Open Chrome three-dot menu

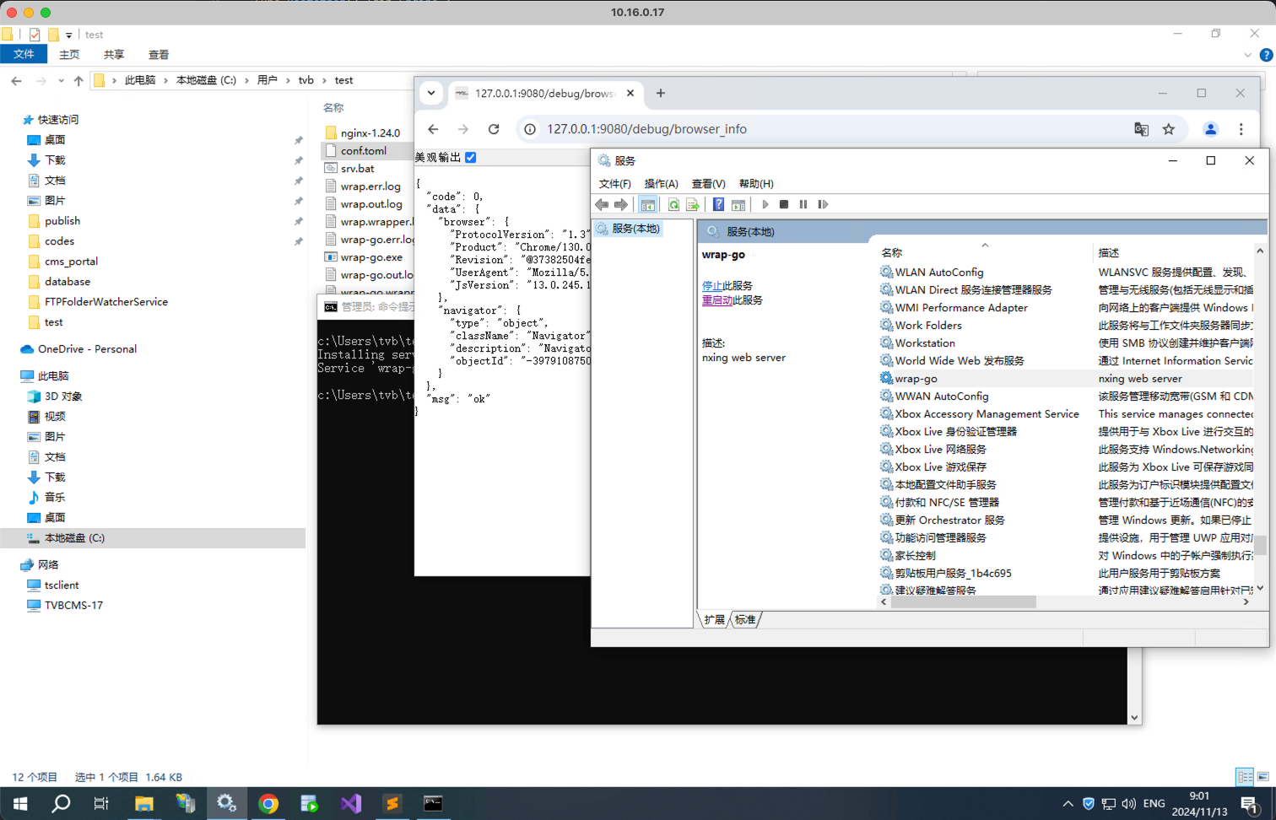(x=1241, y=129)
